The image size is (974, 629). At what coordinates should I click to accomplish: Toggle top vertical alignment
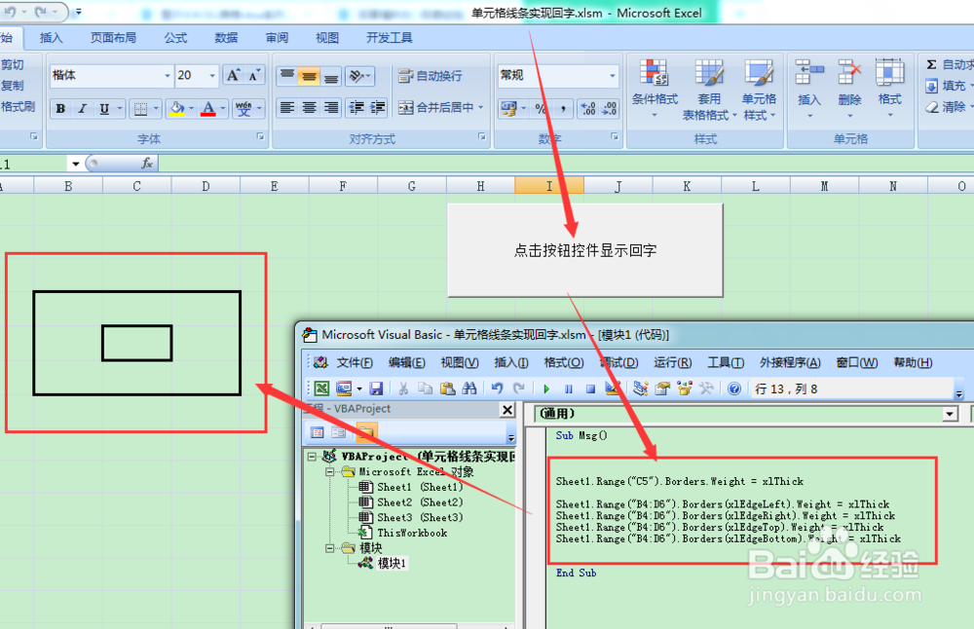(287, 76)
